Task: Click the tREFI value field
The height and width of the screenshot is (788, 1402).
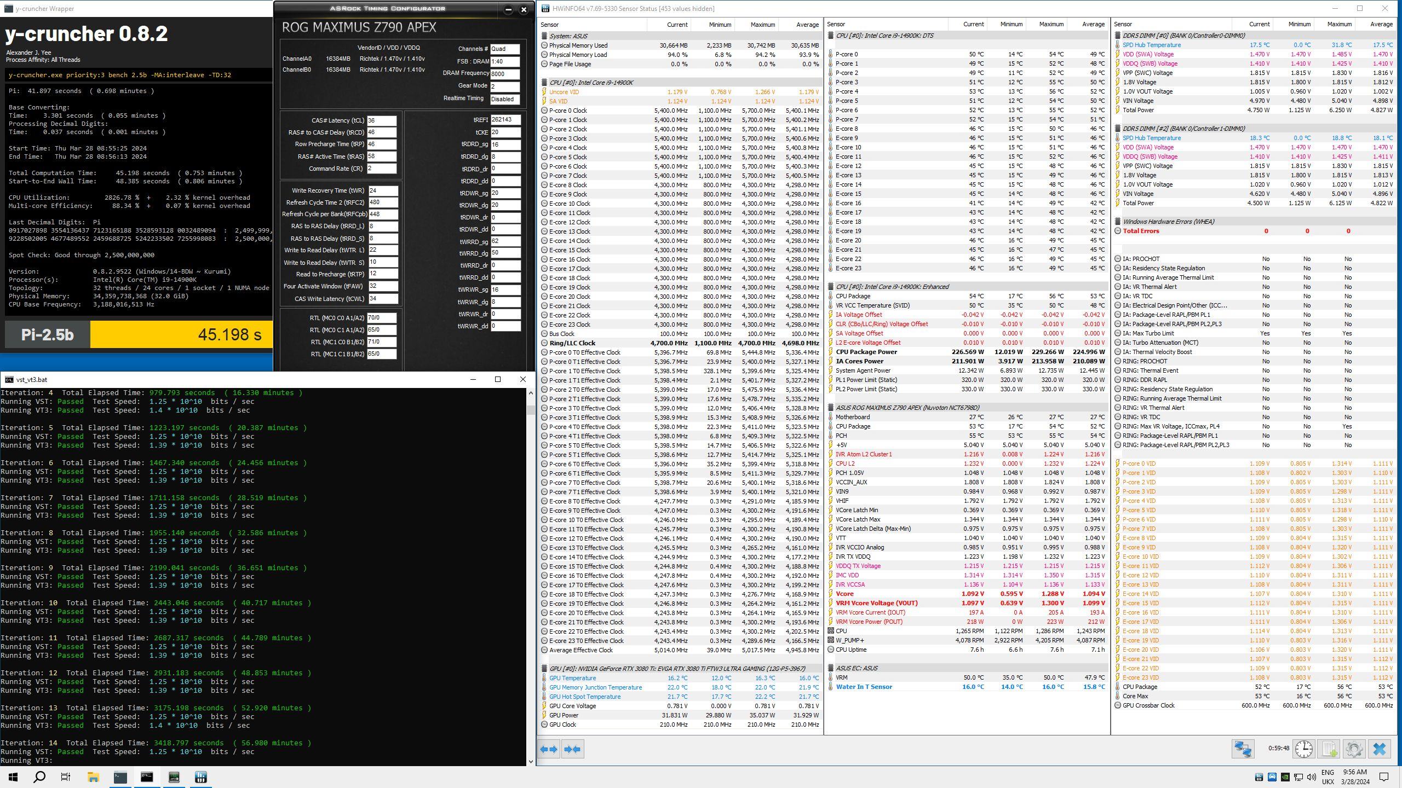Action: coord(504,120)
